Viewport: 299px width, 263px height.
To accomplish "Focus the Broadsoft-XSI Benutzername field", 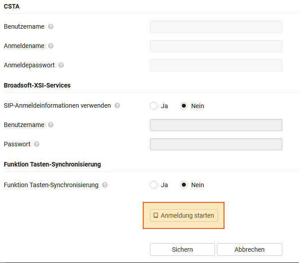I will pyautogui.click(x=216, y=125).
